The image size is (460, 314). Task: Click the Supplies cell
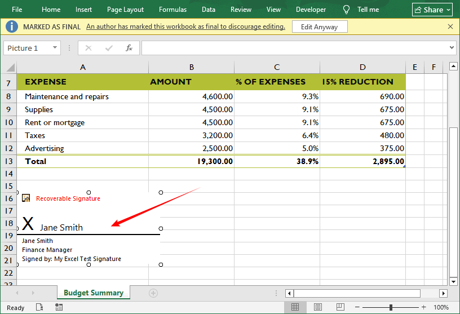click(x=83, y=109)
